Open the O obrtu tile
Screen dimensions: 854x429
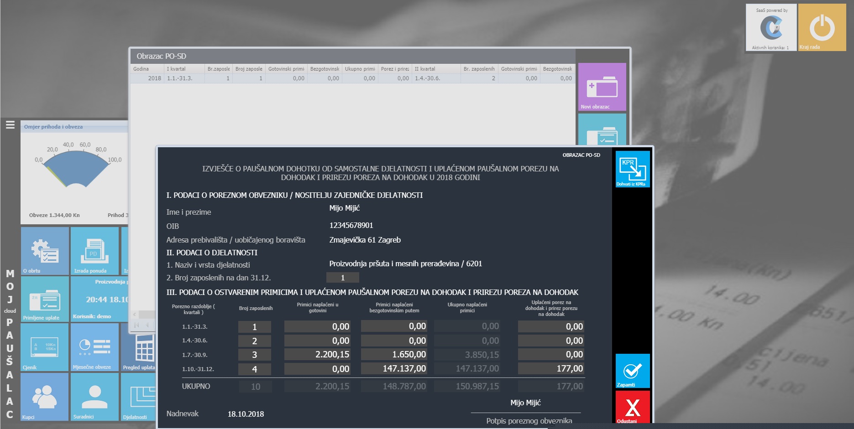(x=45, y=251)
